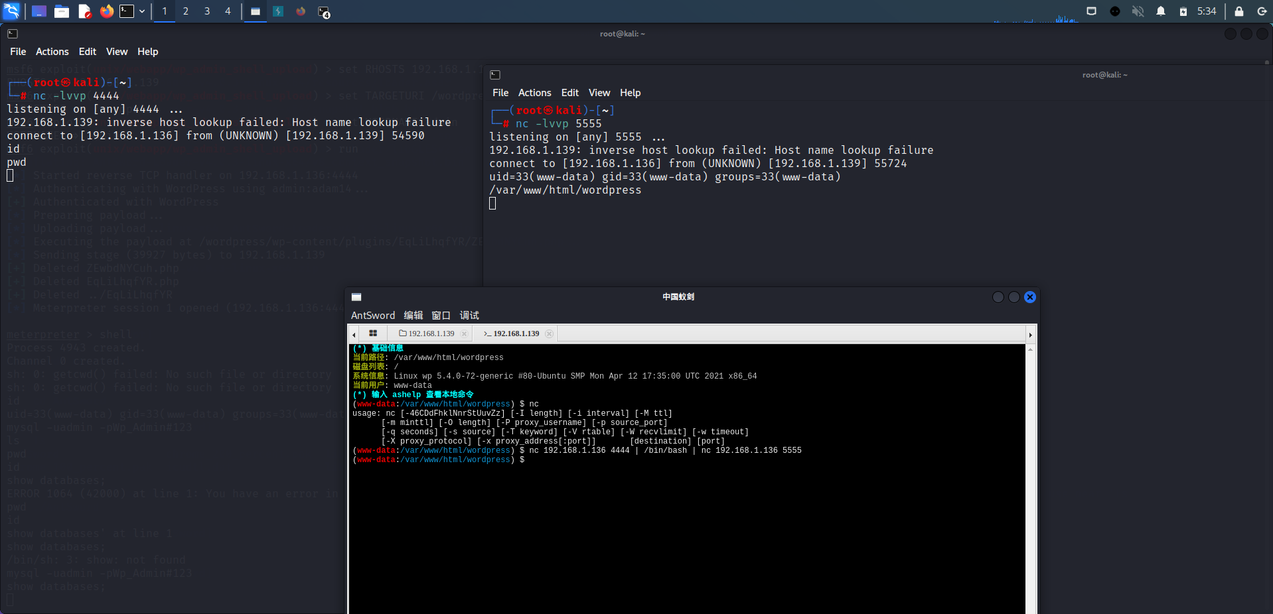Activate the grouped terminal windows taskbar button
Image resolution: width=1273 pixels, height=614 pixels.
[x=324, y=12]
